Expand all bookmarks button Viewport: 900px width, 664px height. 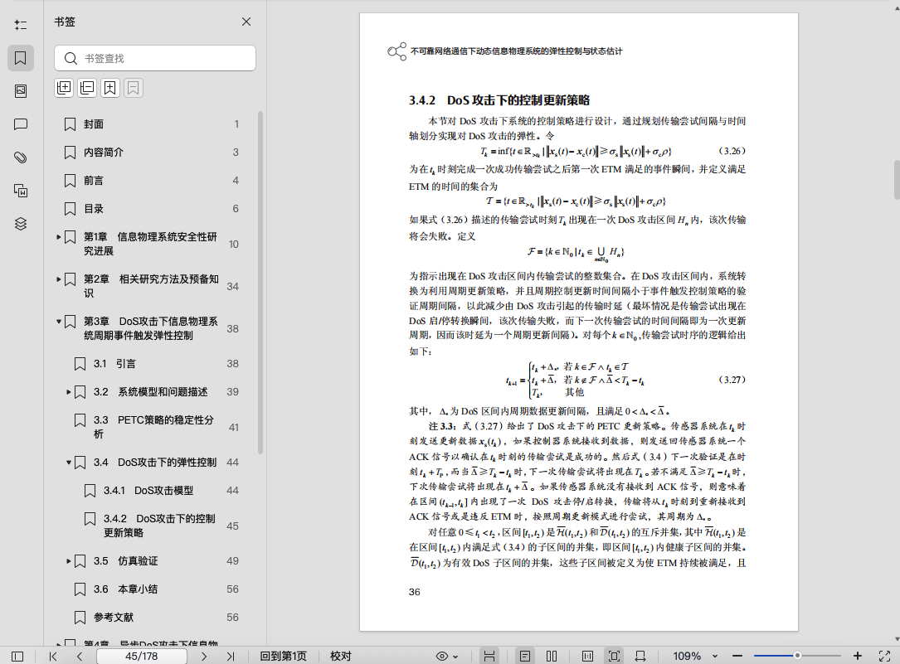point(64,88)
